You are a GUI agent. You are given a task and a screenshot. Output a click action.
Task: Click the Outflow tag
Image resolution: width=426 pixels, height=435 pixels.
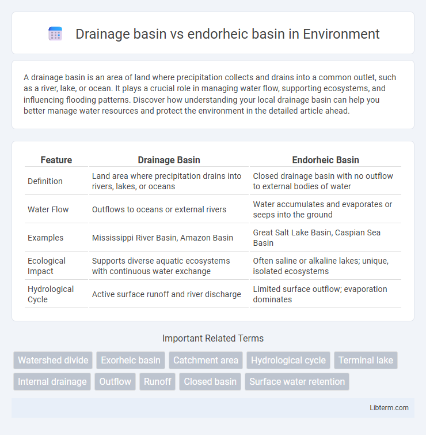click(115, 381)
